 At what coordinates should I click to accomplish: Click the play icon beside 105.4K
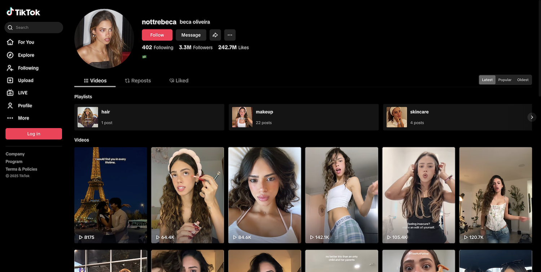(x=389, y=237)
